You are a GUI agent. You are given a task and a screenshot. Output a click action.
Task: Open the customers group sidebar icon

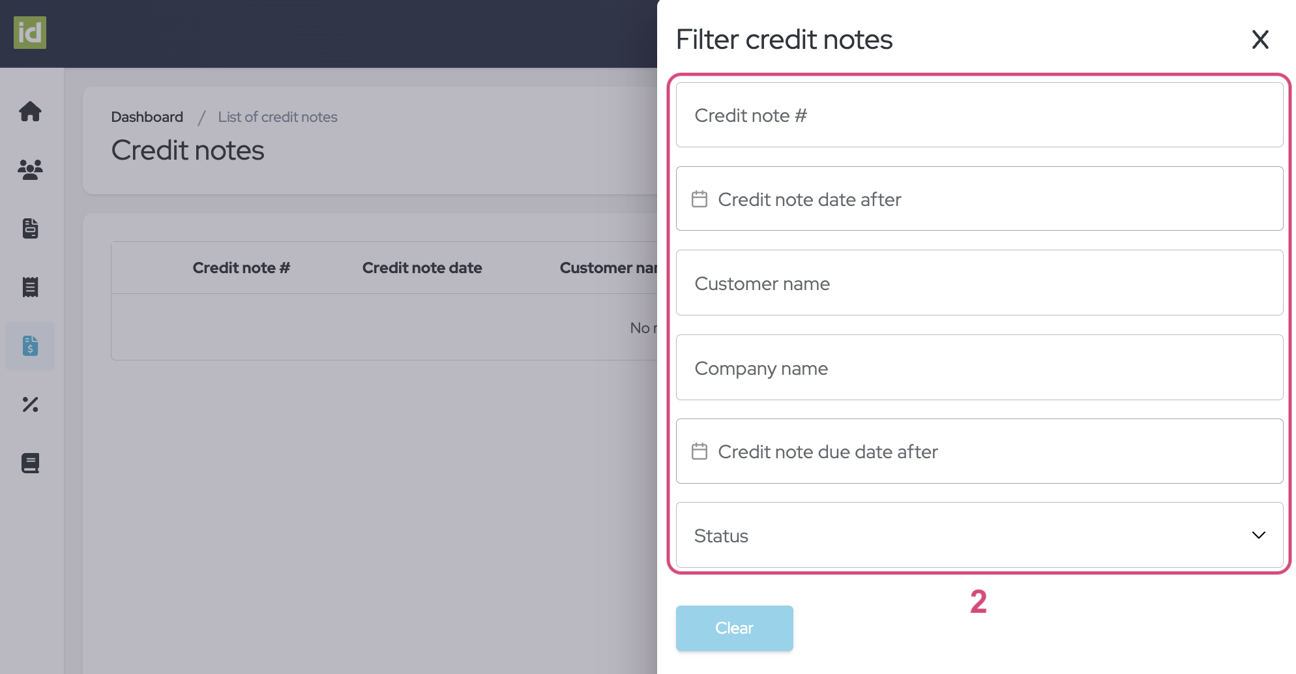[30, 169]
